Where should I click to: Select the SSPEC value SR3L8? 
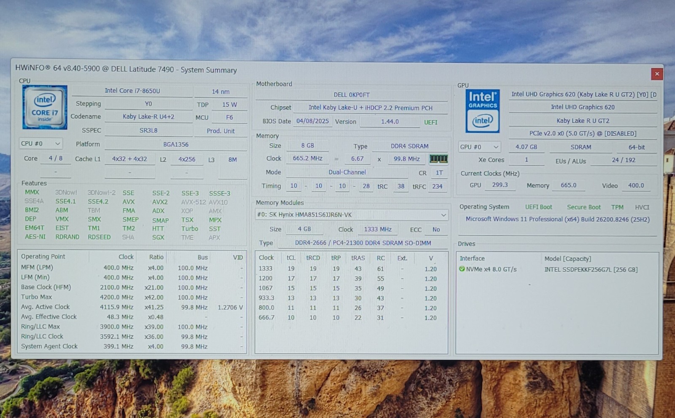[148, 130]
